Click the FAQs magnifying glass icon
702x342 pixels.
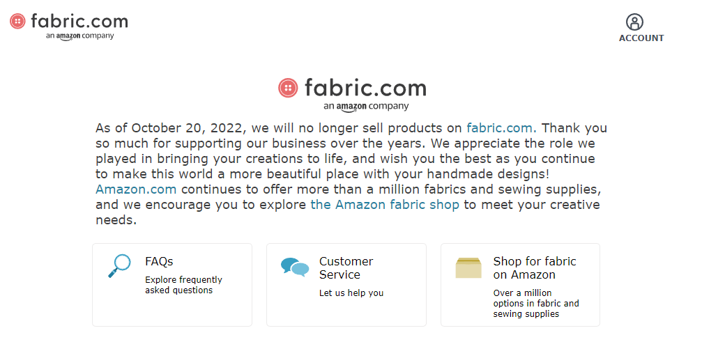[x=119, y=266]
